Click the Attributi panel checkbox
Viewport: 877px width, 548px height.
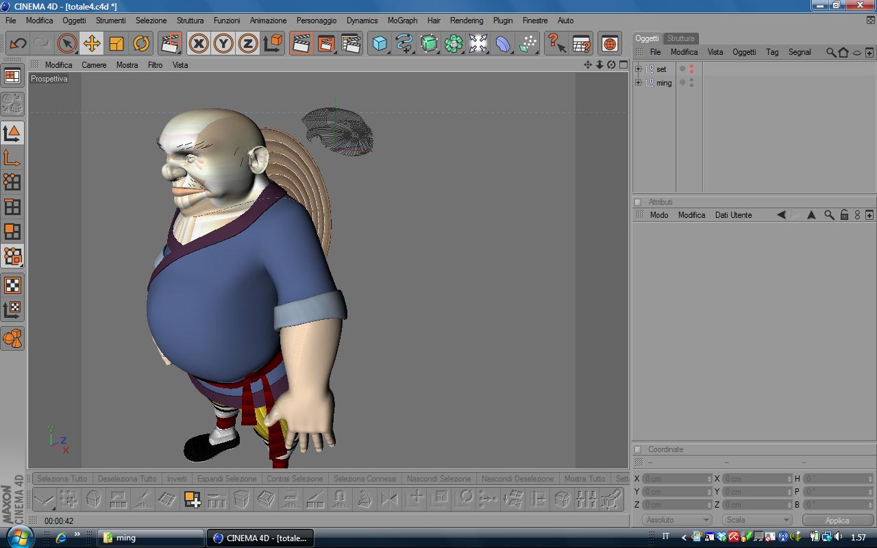638,202
